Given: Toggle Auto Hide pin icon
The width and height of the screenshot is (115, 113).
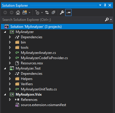Looking at the screenshot, I should click(105, 5).
